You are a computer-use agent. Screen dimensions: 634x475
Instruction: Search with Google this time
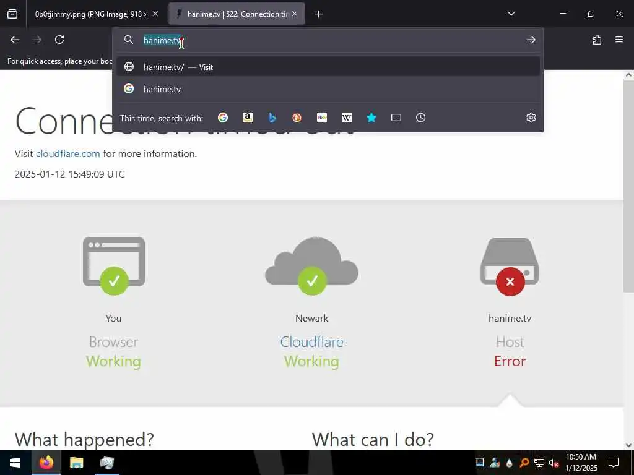(223, 118)
